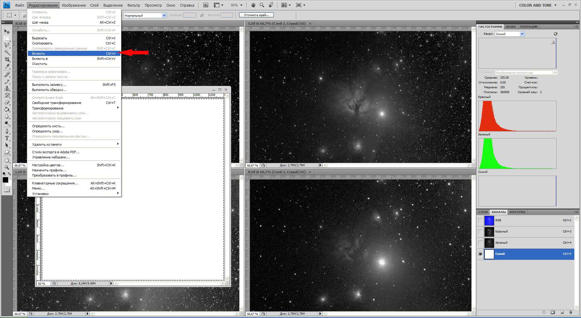Refresh the histogram with the refresh icon
The height and width of the screenshot is (318, 581).
tap(555, 34)
